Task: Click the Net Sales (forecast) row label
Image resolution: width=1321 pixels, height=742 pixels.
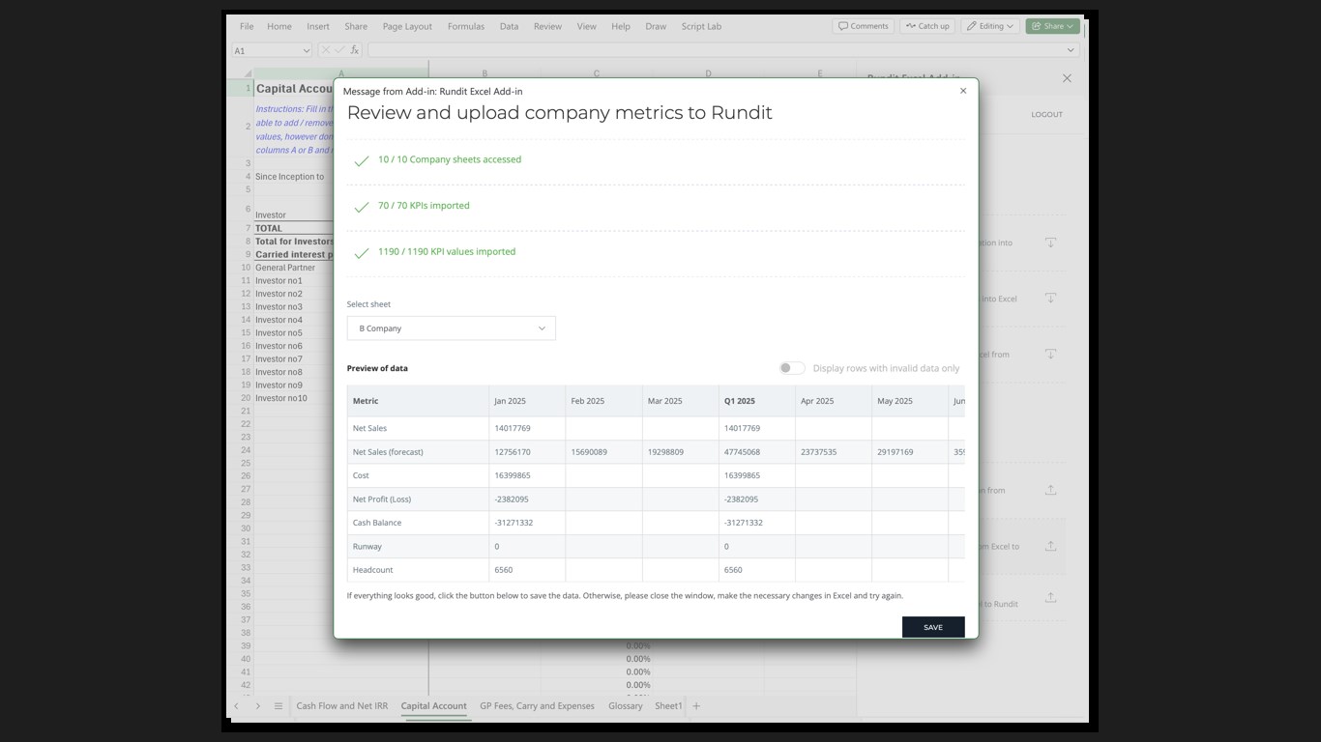Action: 388,452
